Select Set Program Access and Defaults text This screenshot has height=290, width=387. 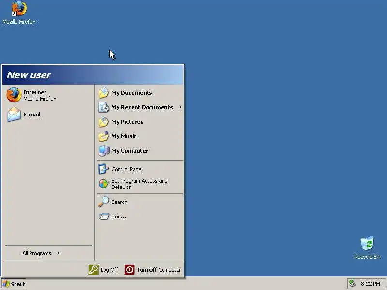(139, 184)
